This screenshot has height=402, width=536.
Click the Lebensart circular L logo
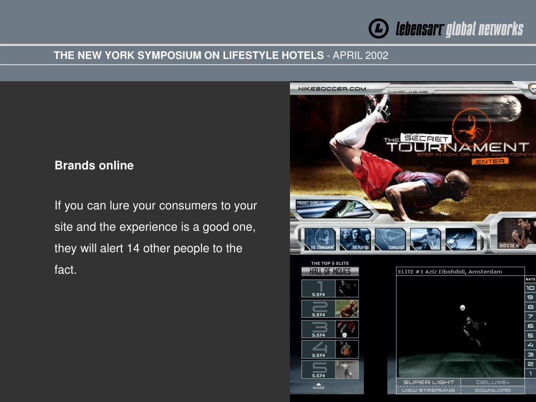click(x=378, y=28)
